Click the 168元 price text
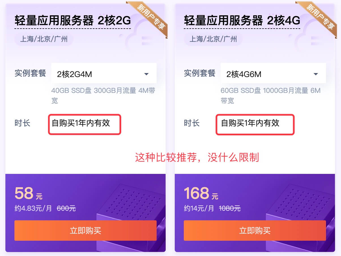This screenshot has height=256, width=341. click(201, 194)
